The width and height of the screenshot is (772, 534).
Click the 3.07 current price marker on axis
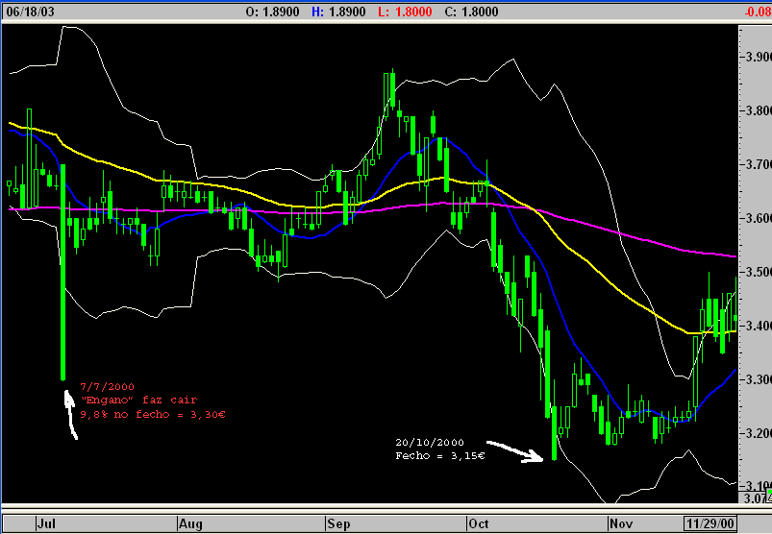pyautogui.click(x=757, y=498)
